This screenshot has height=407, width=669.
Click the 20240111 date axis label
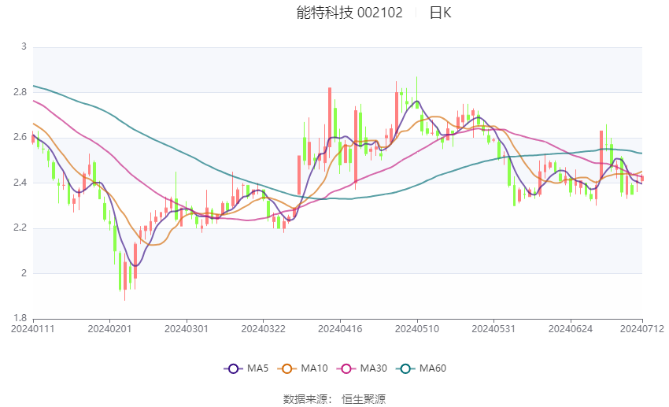pyautogui.click(x=33, y=329)
